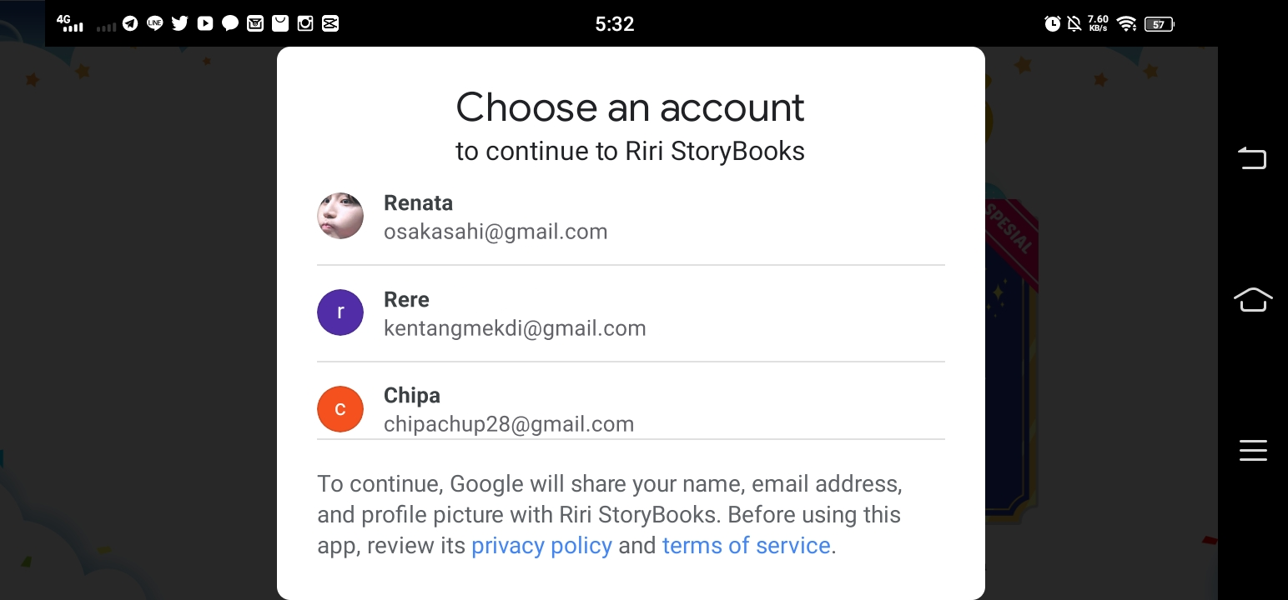Tap the CapCut notification icon

coord(330,23)
